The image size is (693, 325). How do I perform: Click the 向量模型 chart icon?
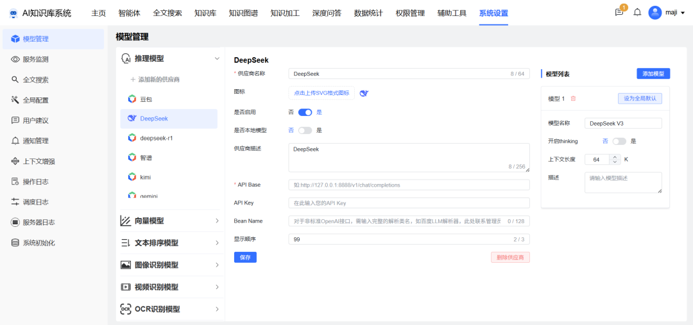pos(126,221)
